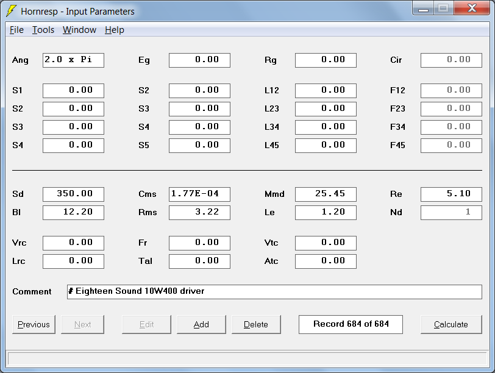This screenshot has width=495, height=373.
Task: Close the Hornresp window
Action: click(x=472, y=9)
